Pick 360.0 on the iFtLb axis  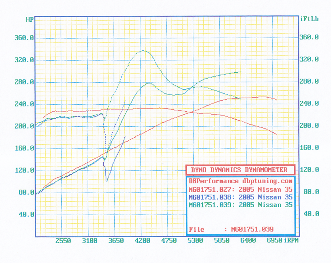pos(309,37)
